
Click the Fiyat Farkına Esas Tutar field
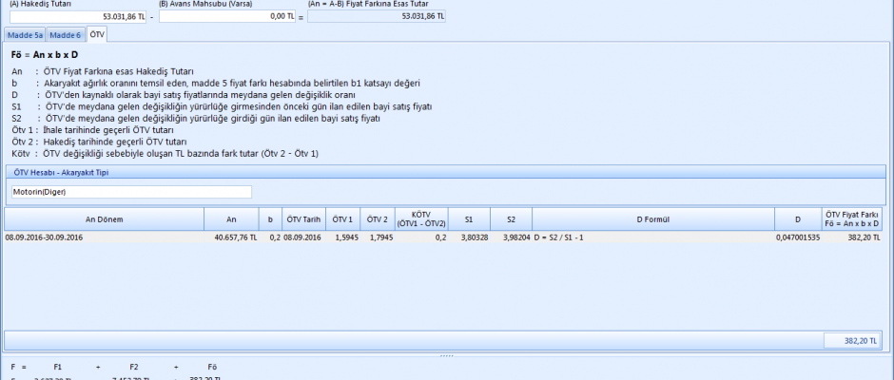tap(368, 16)
